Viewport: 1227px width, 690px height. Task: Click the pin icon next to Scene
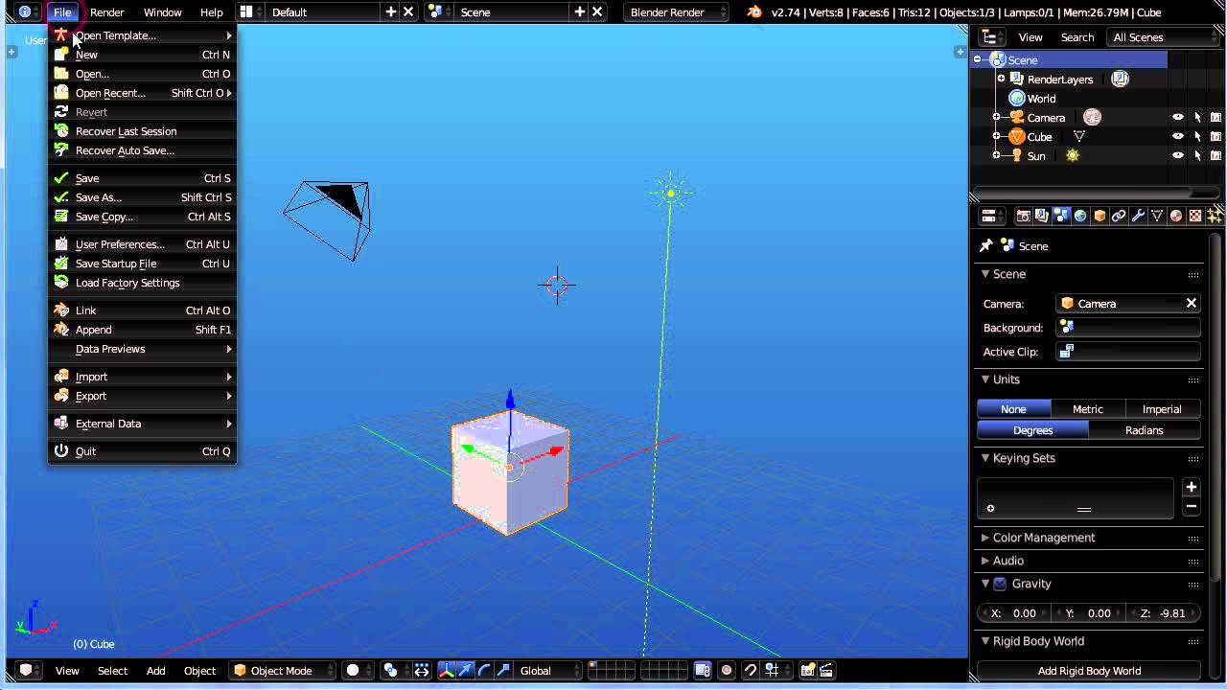click(985, 246)
